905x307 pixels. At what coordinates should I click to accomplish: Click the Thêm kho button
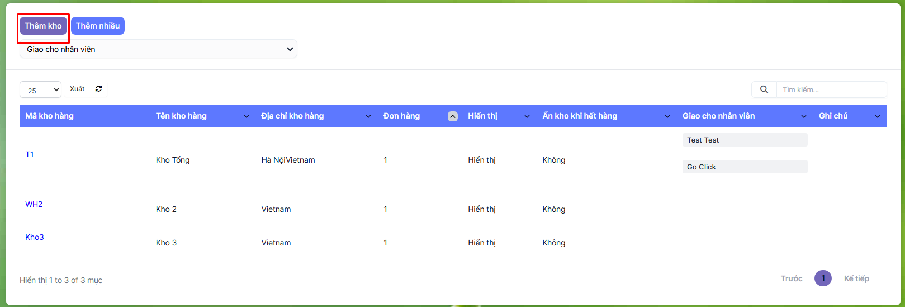click(x=44, y=26)
